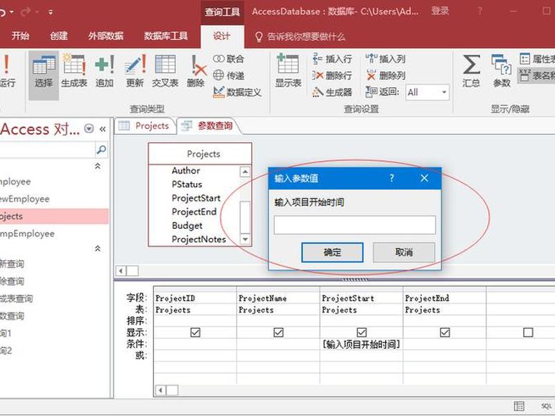Click the left arrow of table pane scrollbar
The image size is (555, 416).
click(x=121, y=271)
